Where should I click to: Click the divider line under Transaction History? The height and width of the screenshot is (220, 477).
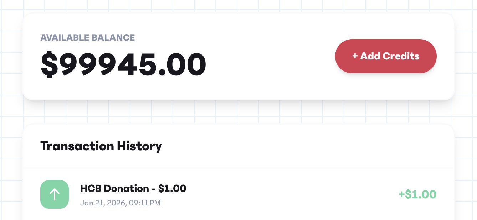[x=238, y=168]
